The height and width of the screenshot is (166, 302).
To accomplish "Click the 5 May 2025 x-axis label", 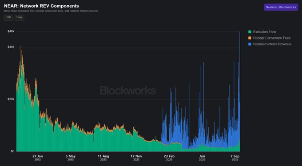I will pyautogui.click(x=71, y=158).
